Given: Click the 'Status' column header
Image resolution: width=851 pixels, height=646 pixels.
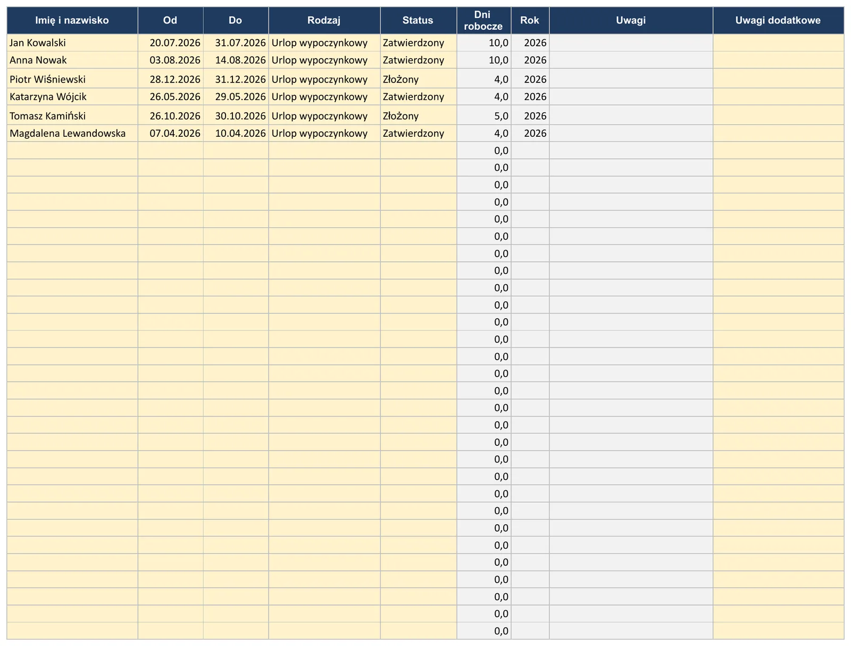Looking at the screenshot, I should point(419,21).
